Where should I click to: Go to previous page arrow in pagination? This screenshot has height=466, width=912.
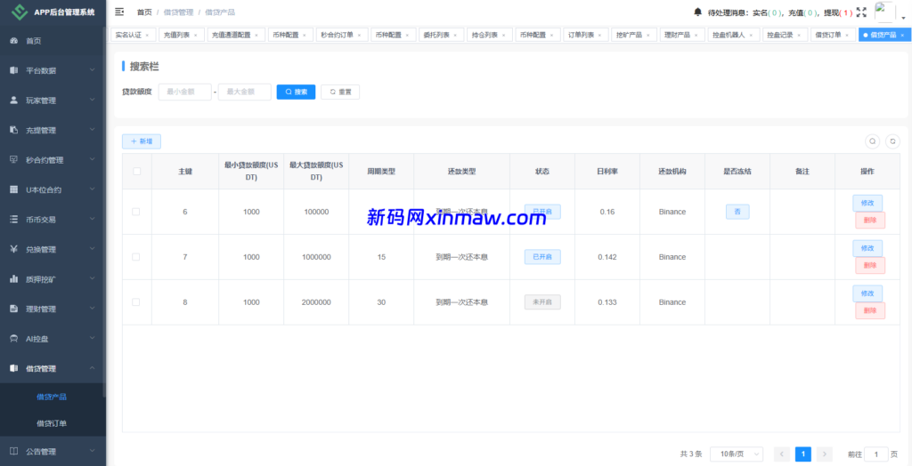click(782, 454)
